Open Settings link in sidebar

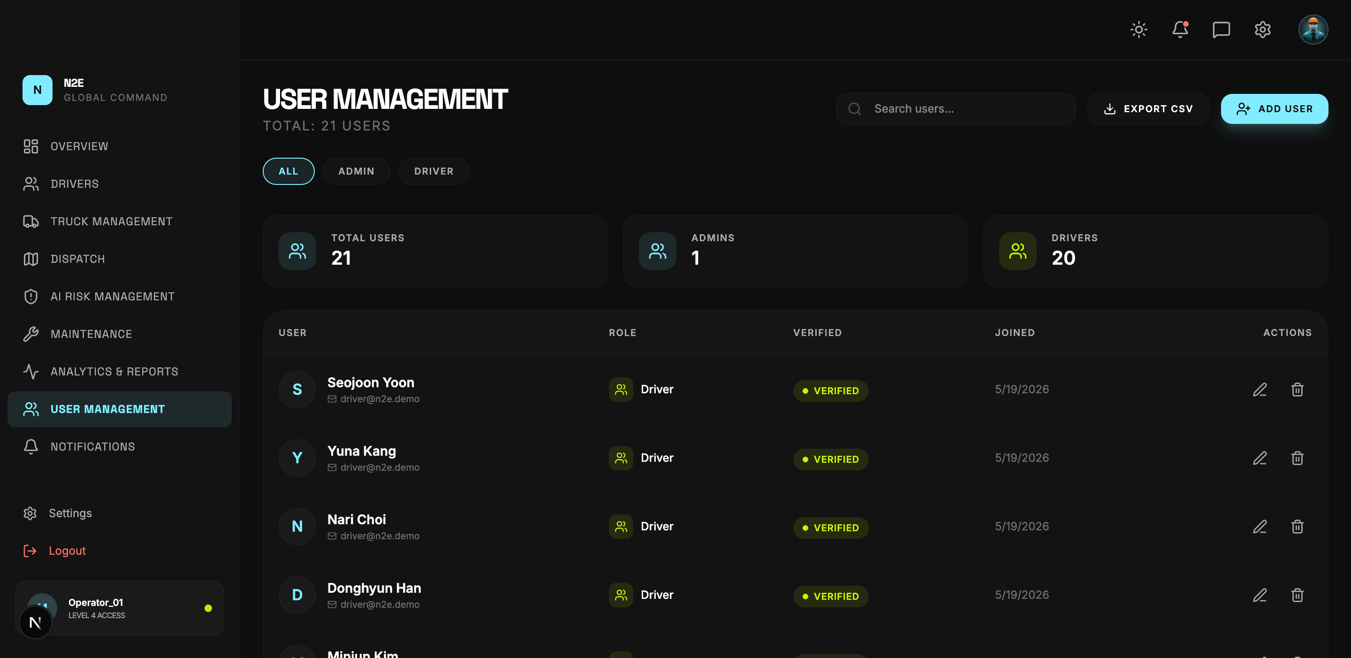[x=58, y=513]
